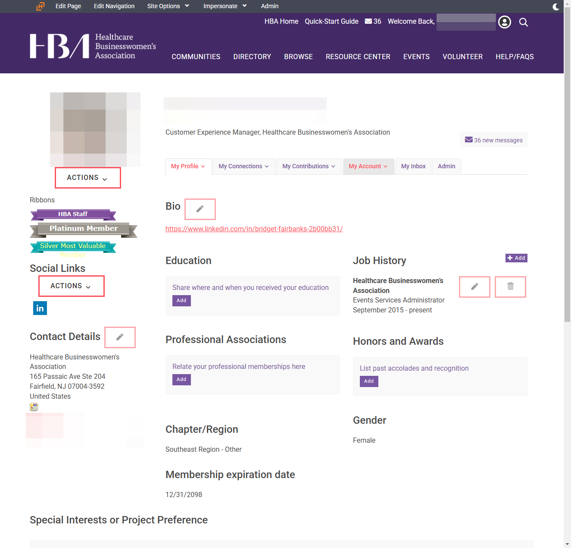
Task: Open the VOLUNTEER navigation item
Action: tap(463, 57)
